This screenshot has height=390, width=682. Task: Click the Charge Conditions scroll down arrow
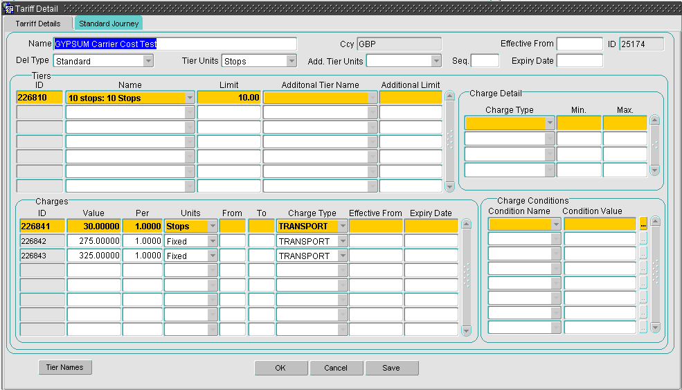[x=656, y=328]
